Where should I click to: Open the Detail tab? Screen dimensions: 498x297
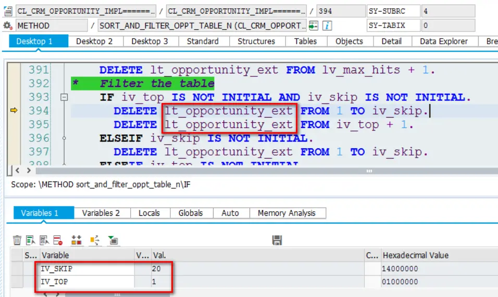392,42
